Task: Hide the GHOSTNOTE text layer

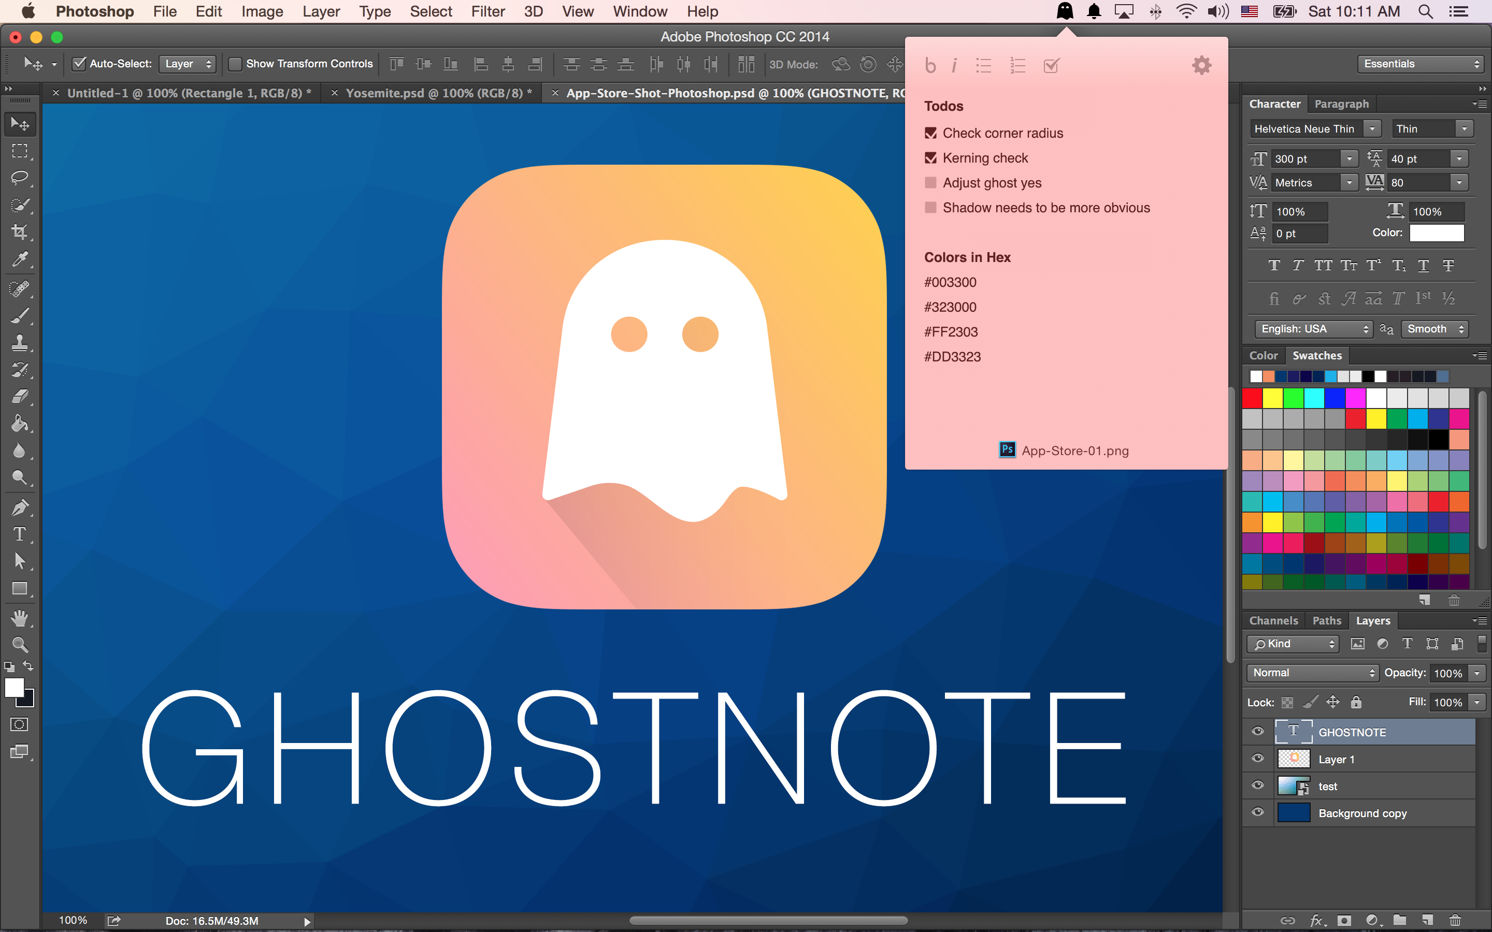Action: [x=1258, y=732]
